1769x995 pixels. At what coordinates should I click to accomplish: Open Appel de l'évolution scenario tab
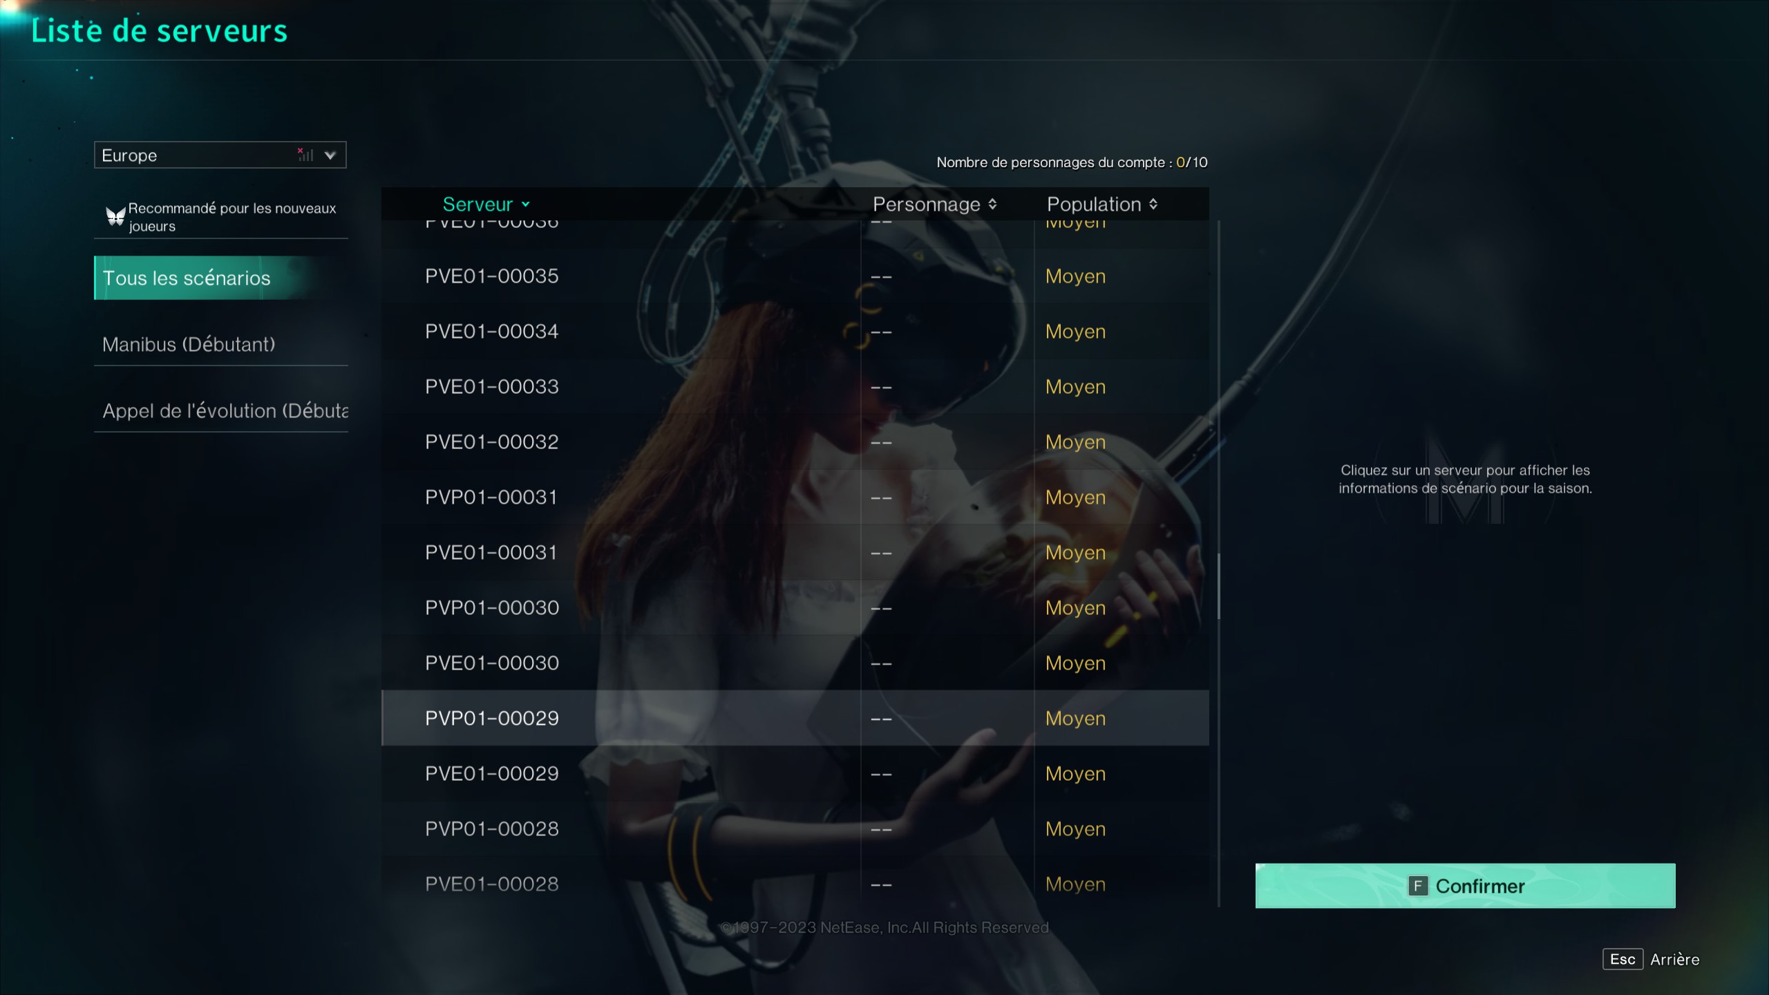[220, 410]
